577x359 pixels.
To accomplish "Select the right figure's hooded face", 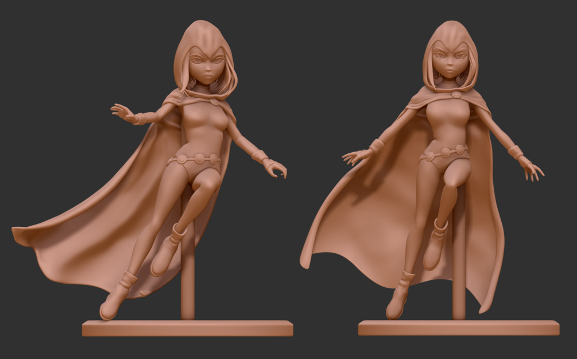I will (x=451, y=60).
